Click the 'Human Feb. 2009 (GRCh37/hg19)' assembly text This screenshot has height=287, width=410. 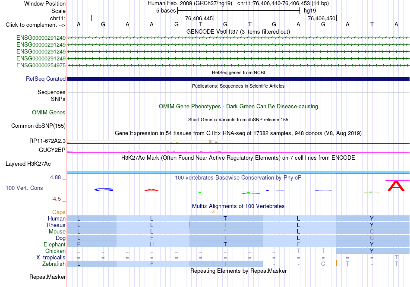click(x=190, y=3)
